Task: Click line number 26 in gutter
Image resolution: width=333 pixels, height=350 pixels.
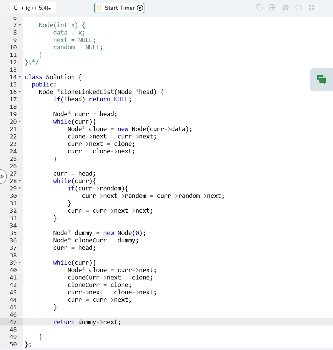Action: (x=13, y=166)
